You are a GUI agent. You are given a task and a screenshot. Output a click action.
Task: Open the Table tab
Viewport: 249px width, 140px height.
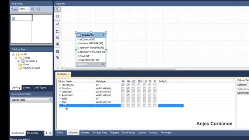(x=60, y=133)
